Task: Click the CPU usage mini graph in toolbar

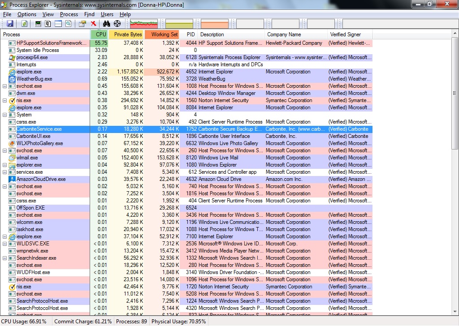Action: (144, 24)
